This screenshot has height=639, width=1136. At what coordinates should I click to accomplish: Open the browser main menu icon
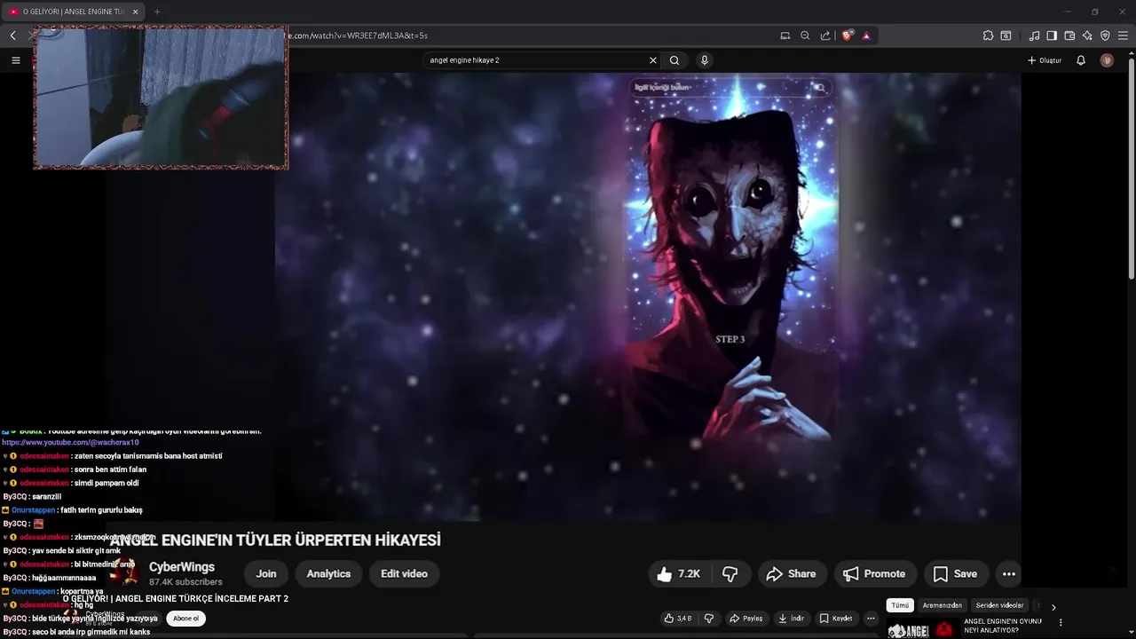point(1124,35)
